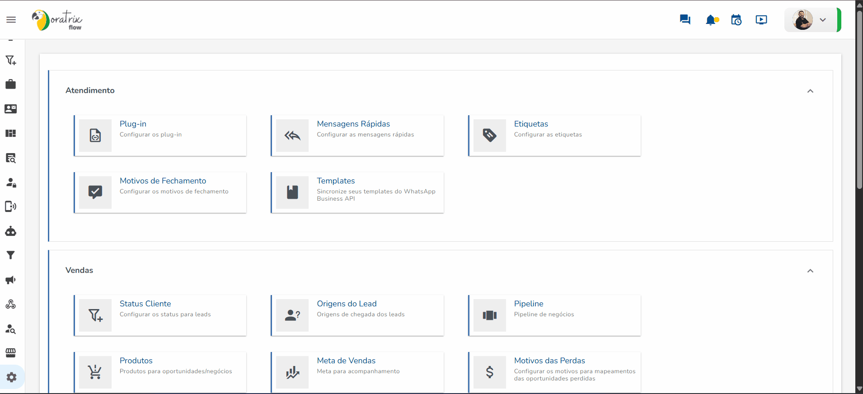Open the Pipeline de negócios card

(x=554, y=315)
